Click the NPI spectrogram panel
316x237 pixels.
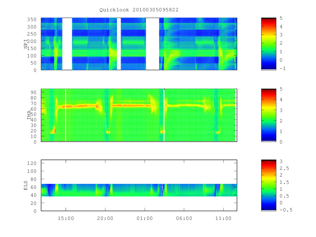coord(139,44)
